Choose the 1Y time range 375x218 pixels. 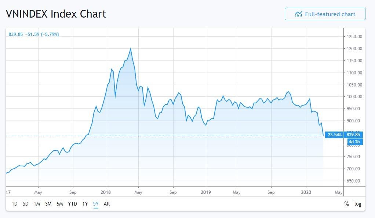[x=85, y=204]
